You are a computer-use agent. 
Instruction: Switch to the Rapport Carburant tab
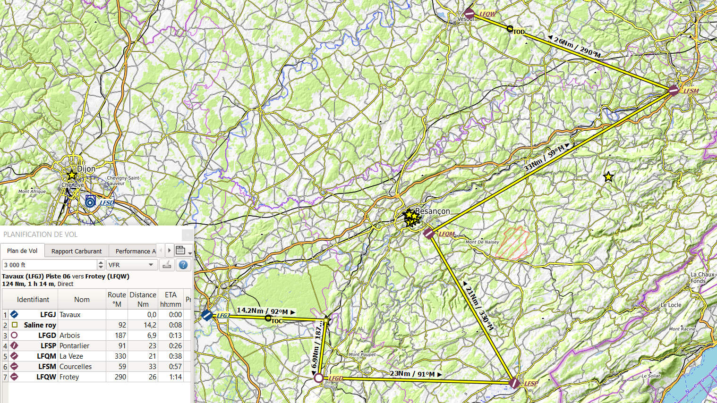[77, 251]
